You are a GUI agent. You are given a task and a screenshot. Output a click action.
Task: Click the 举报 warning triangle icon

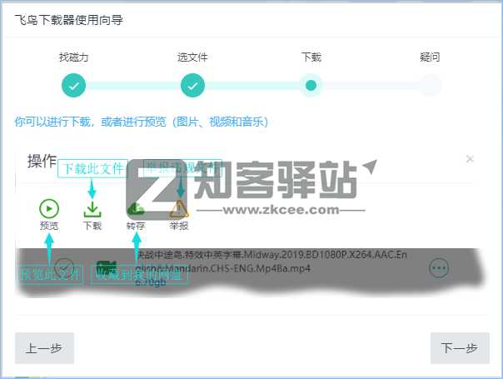[179, 208]
